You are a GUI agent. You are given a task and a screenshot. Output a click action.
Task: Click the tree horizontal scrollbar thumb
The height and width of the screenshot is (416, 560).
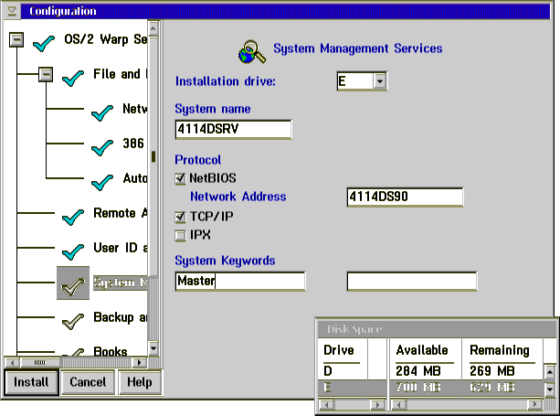click(40, 362)
